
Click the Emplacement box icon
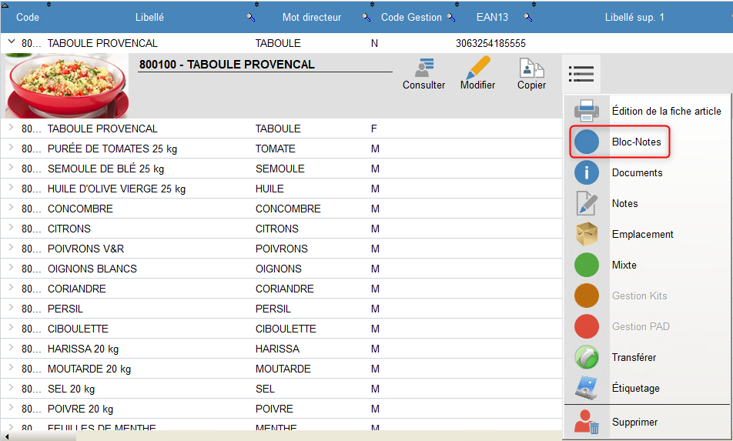(x=587, y=234)
